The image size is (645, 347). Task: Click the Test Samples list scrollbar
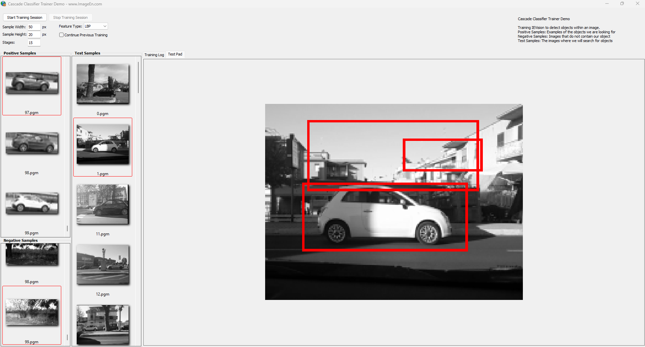(138, 77)
